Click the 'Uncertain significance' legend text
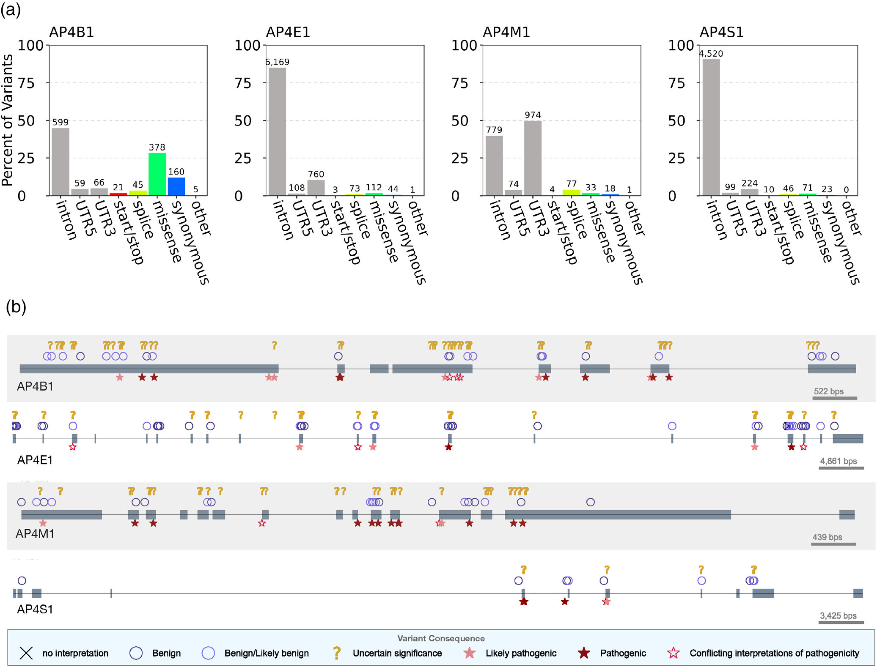Image resolution: width=877 pixels, height=667 pixels. point(397,653)
